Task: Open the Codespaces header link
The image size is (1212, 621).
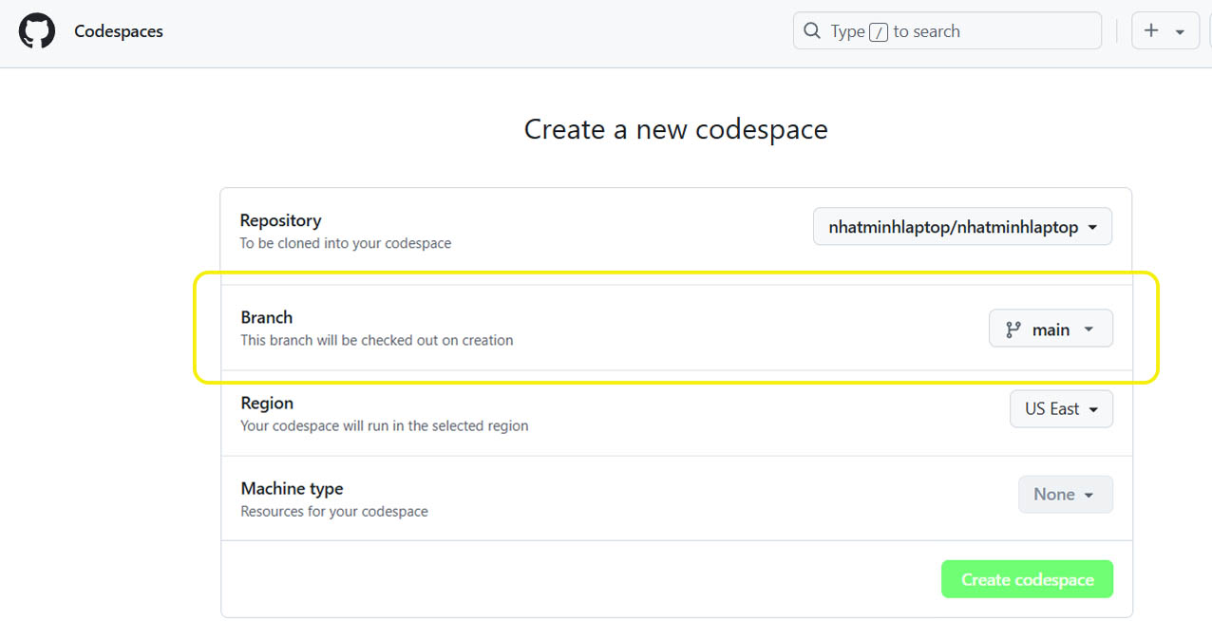Action: [x=119, y=31]
